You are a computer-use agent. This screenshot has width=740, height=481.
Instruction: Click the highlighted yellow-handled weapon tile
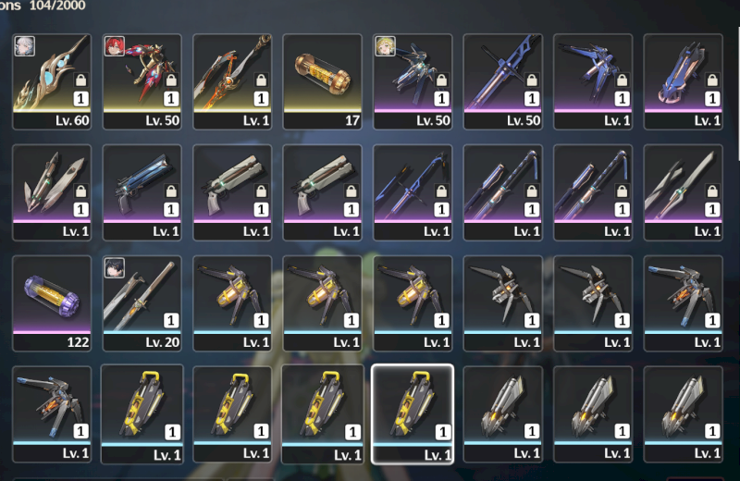[413, 414]
